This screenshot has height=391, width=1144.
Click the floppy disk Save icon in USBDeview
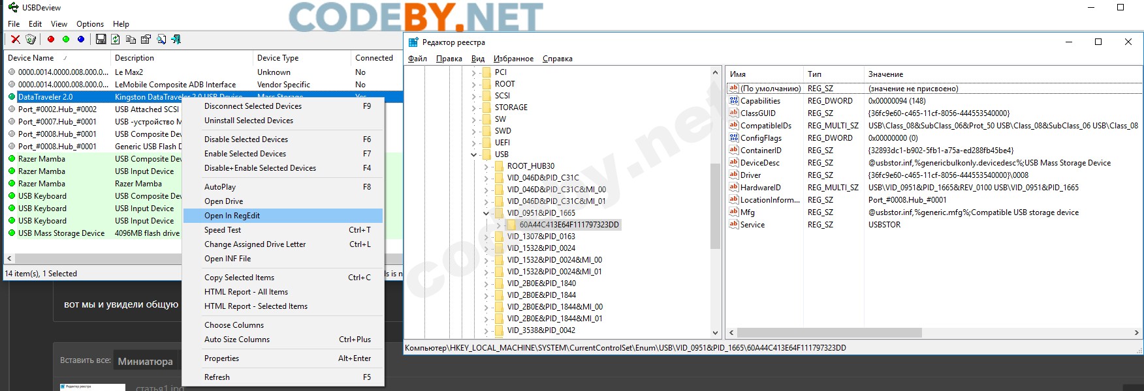click(101, 40)
